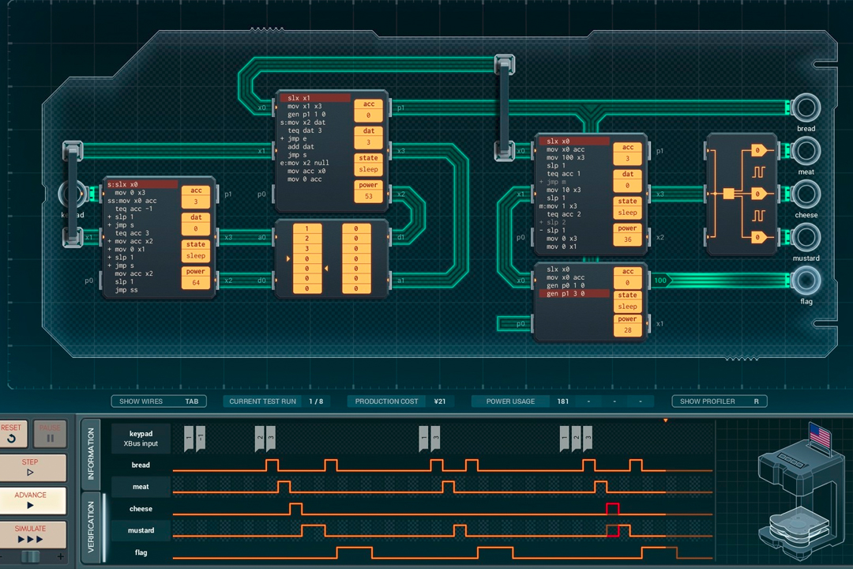
Task: Click the code line 'mov 10 x3'
Action: coord(564,190)
